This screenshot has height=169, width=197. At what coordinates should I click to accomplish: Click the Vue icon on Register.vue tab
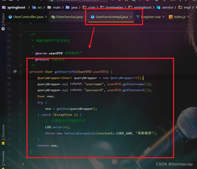tap(138, 17)
